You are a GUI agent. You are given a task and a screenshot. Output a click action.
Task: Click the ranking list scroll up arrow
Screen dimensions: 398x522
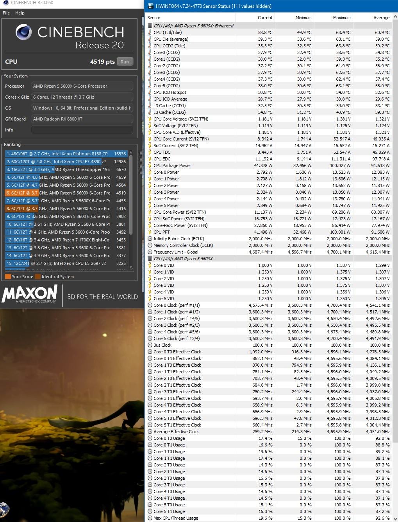tap(131, 153)
